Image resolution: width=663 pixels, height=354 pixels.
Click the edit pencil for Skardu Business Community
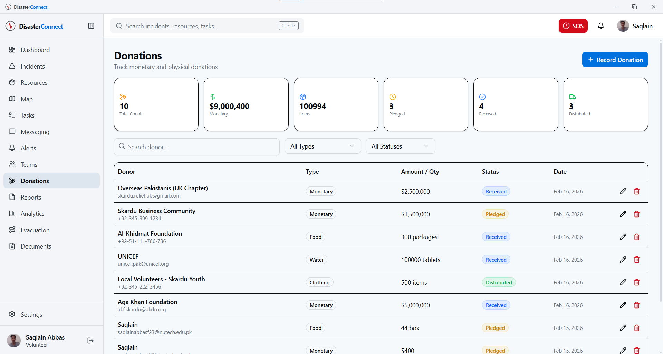(623, 214)
